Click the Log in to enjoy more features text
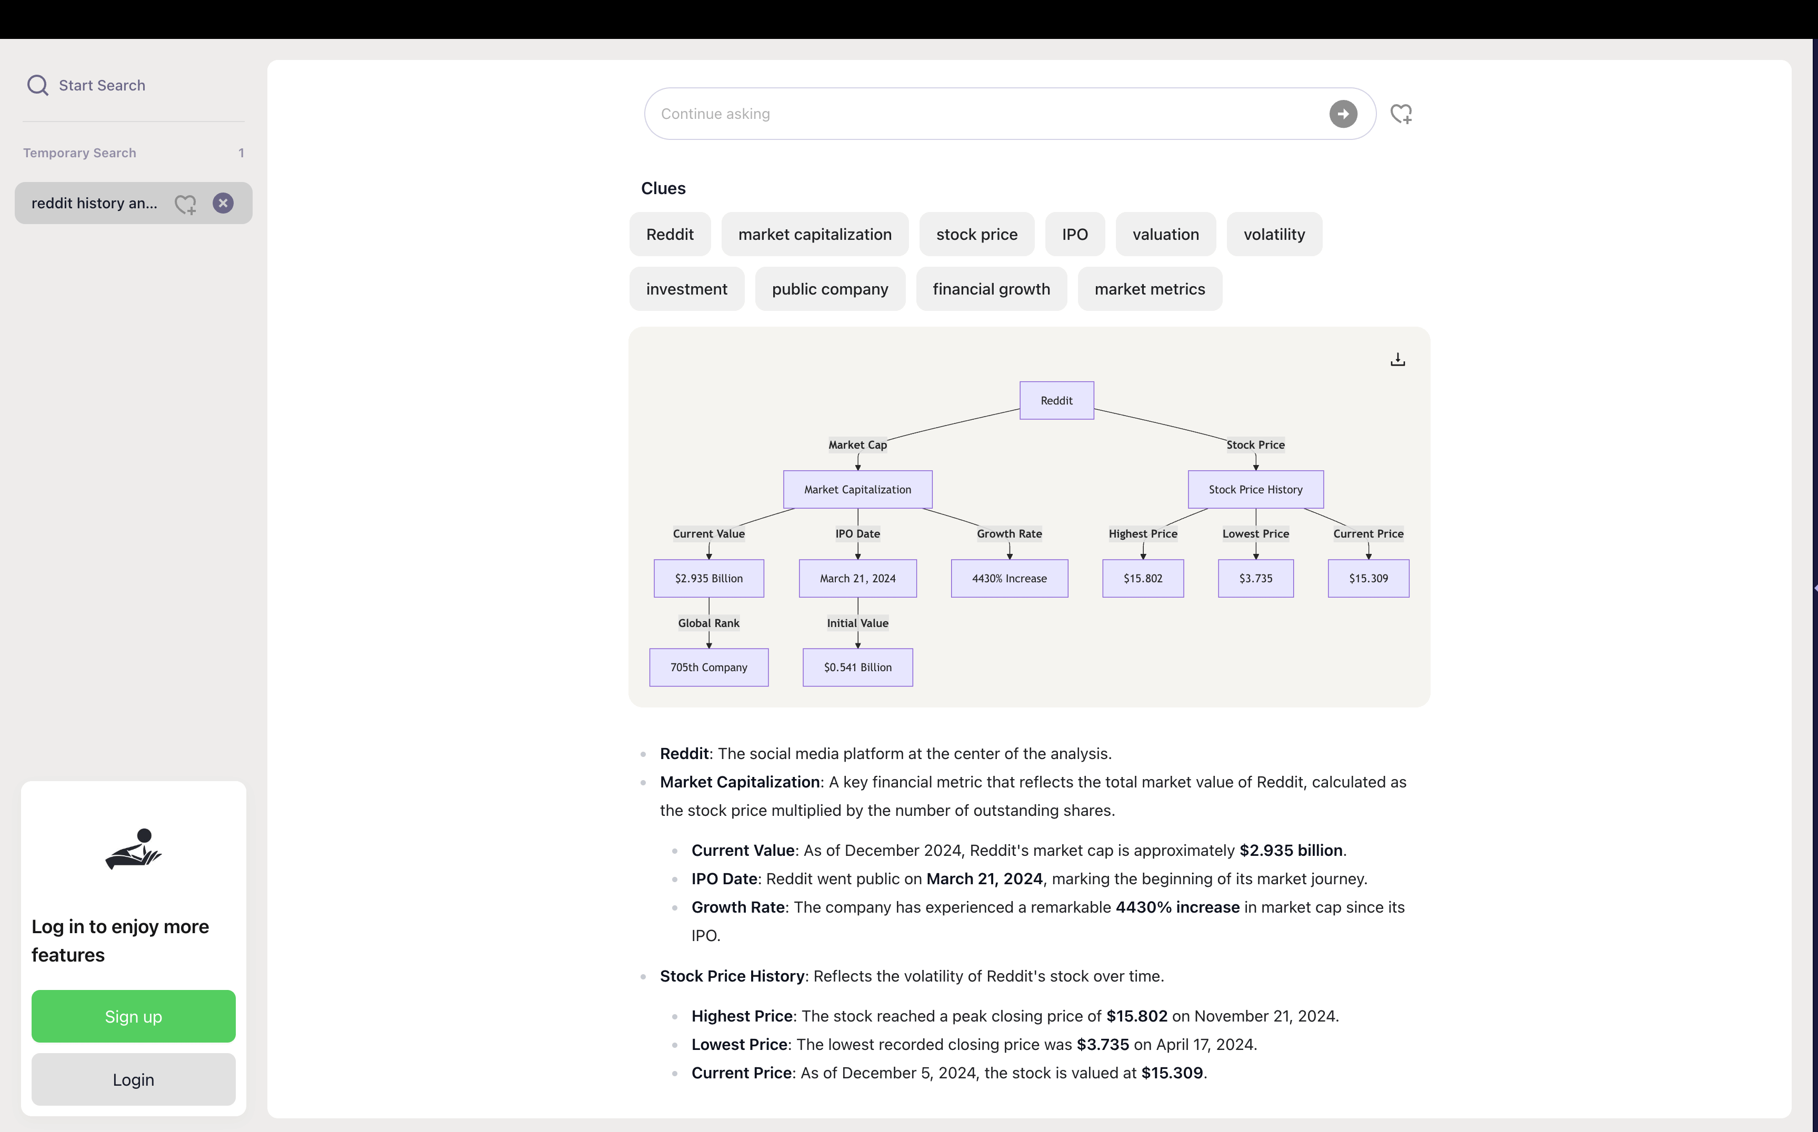This screenshot has height=1132, width=1818. point(120,941)
